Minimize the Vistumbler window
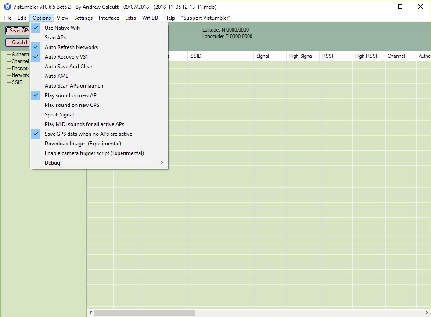The width and height of the screenshot is (431, 317). 381,7
